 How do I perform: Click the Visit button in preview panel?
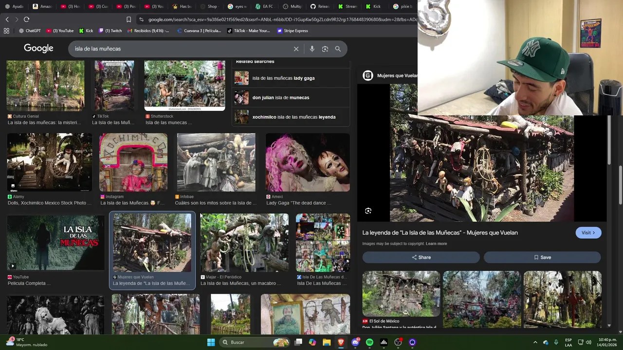588,232
